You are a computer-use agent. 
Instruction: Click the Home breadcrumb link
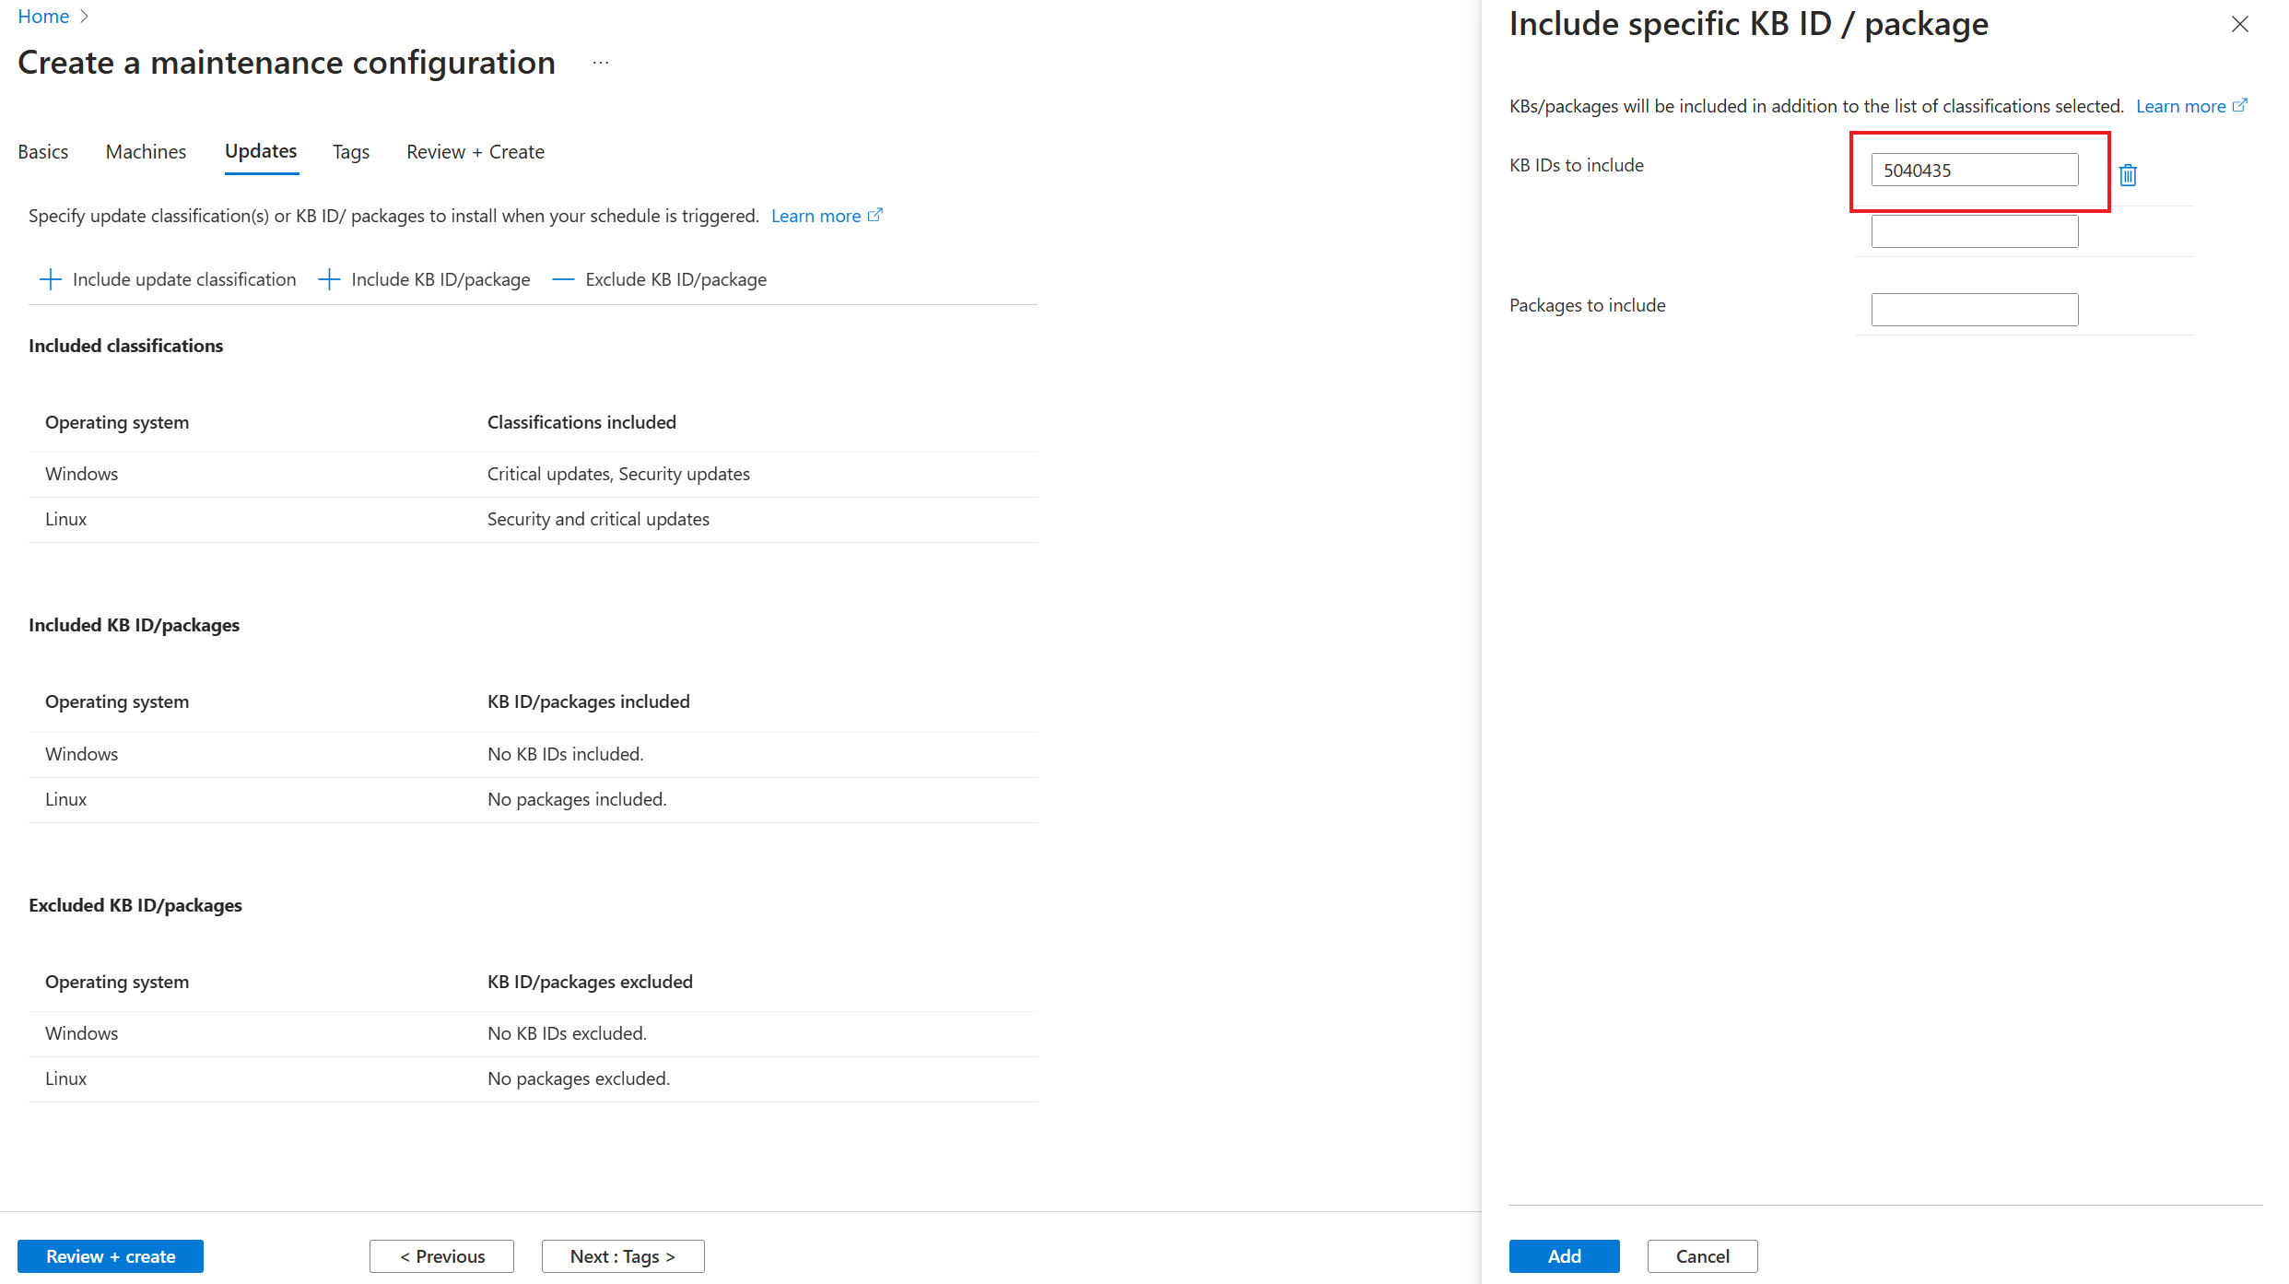[x=43, y=17]
